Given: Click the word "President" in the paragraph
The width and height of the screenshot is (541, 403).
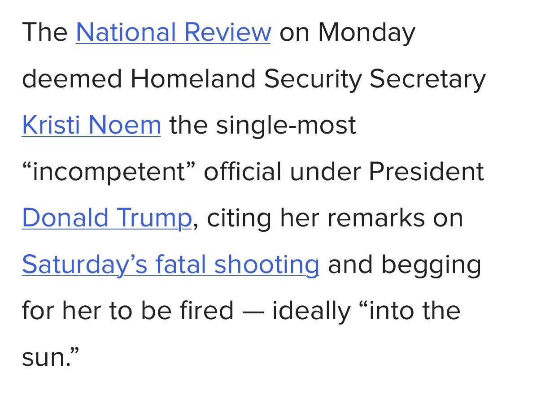Looking at the screenshot, I should (x=426, y=172).
